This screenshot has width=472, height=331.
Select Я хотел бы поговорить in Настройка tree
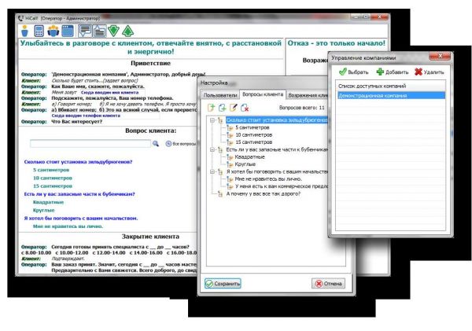pos(277,171)
